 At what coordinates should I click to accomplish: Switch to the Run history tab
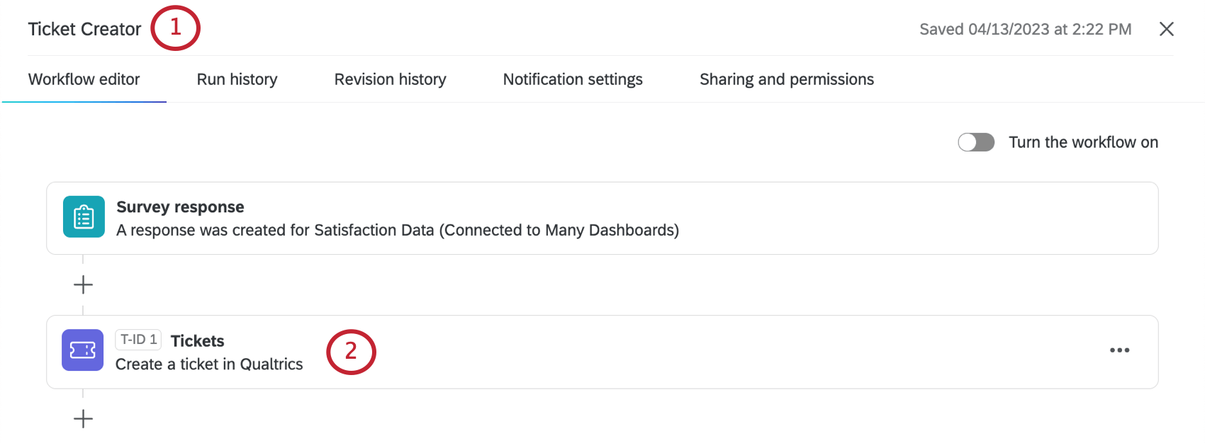tap(237, 79)
